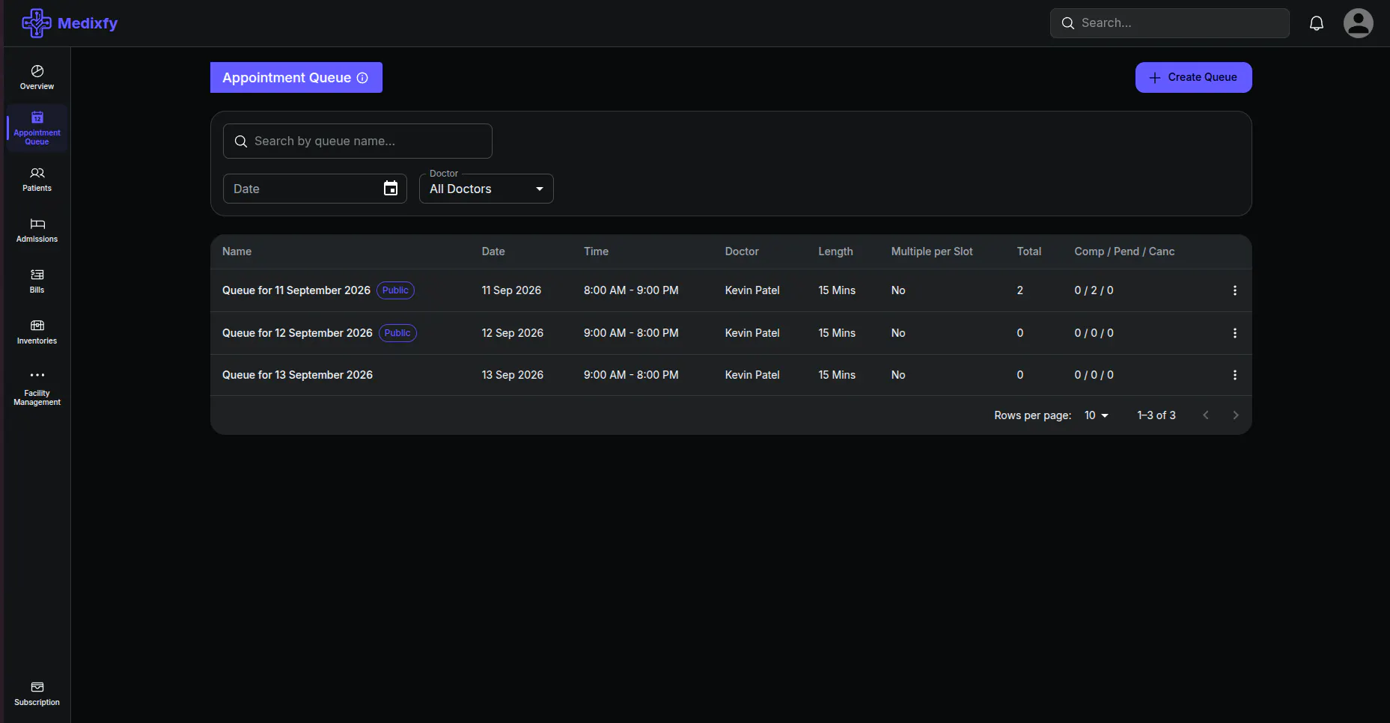The width and height of the screenshot is (1390, 723).
Task: Open the Overview sidebar section
Action: (x=37, y=77)
